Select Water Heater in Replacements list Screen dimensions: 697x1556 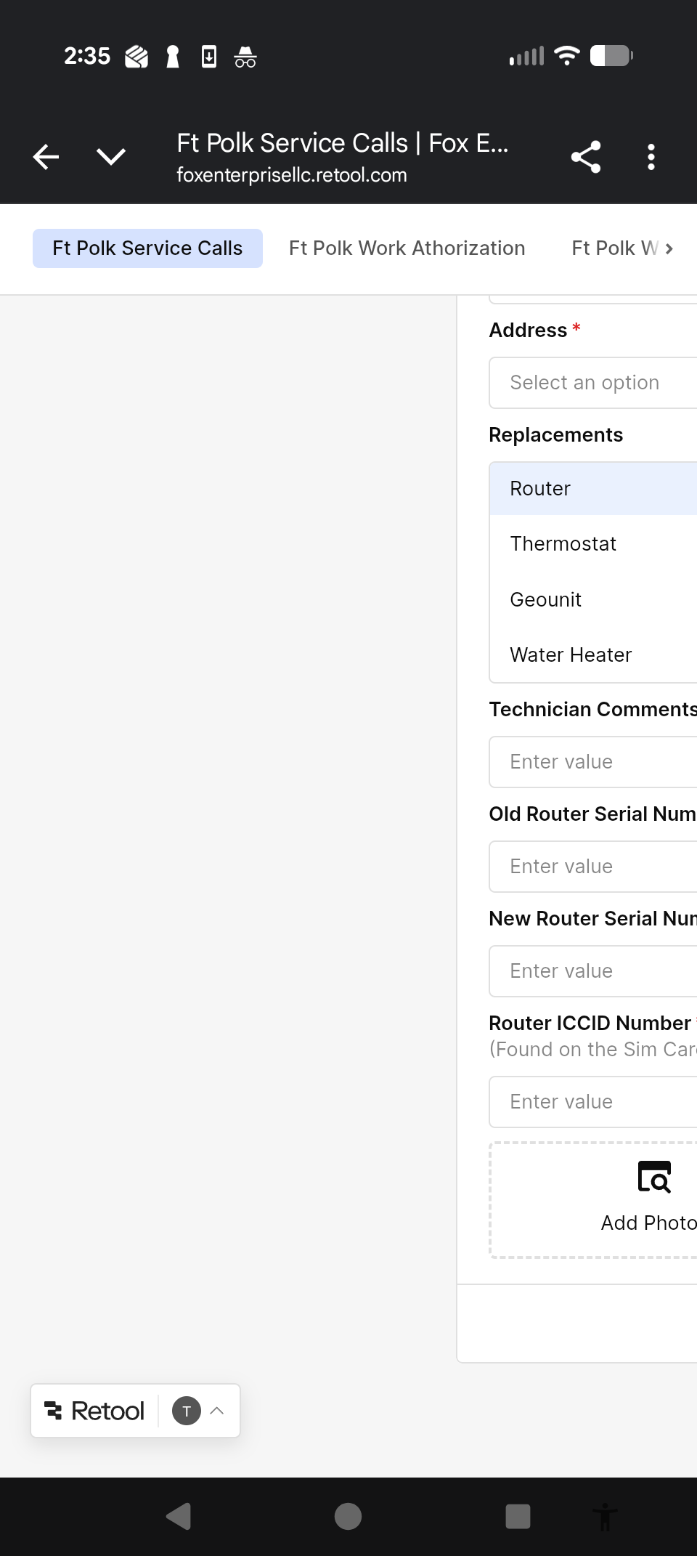592,655
